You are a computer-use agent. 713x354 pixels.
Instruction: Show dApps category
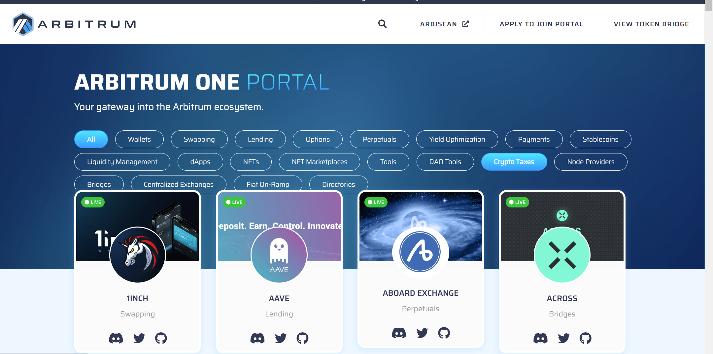coord(200,162)
